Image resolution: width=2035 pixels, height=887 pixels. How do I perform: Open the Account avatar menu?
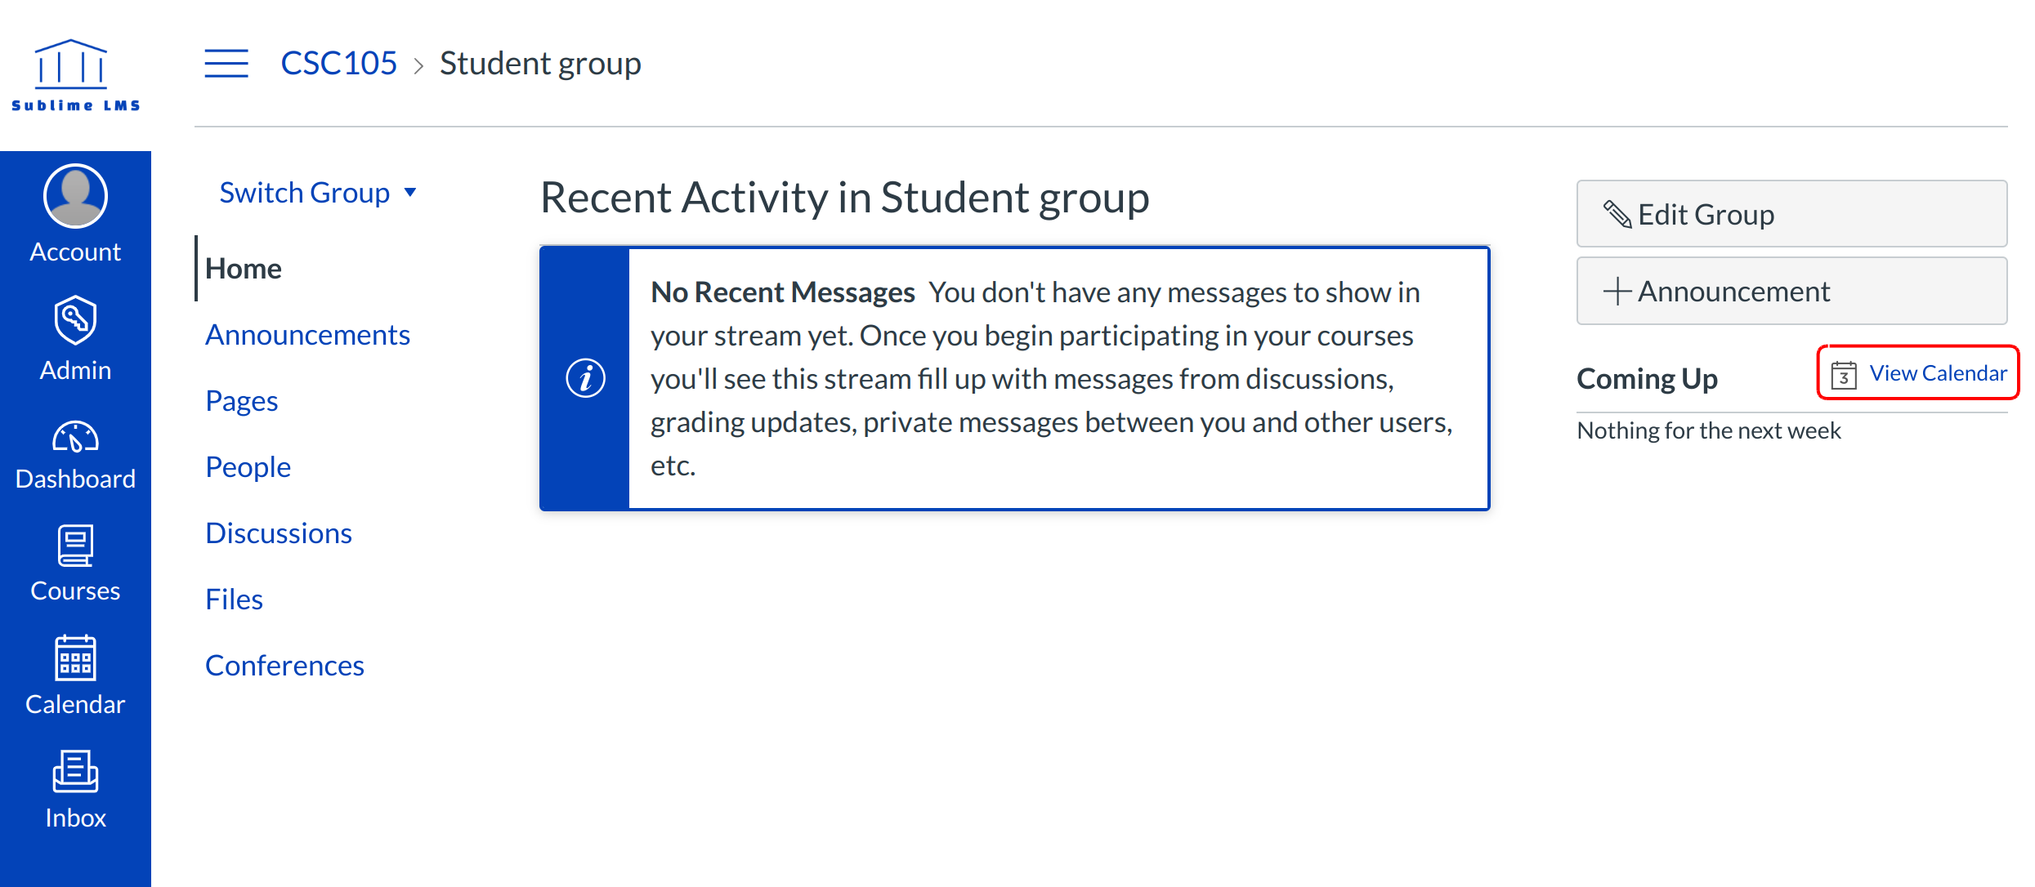click(75, 197)
